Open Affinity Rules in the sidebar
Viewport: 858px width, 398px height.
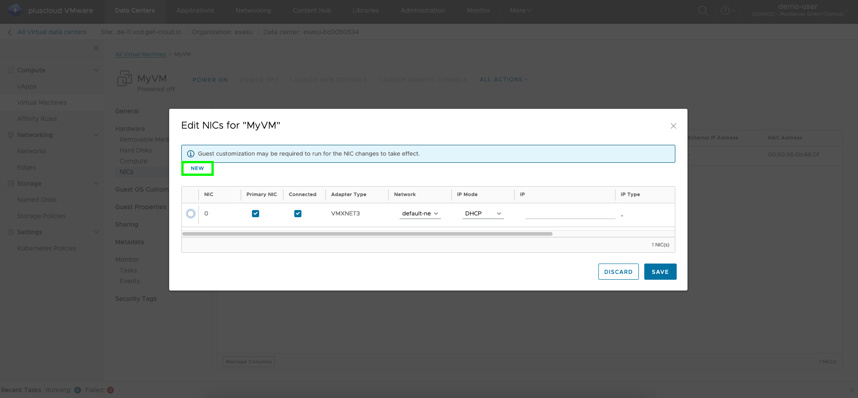point(37,119)
